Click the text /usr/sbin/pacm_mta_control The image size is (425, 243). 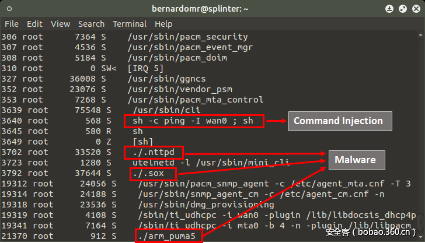coord(196,100)
